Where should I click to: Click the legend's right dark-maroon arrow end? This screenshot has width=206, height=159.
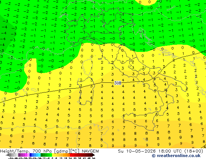click(93, 155)
